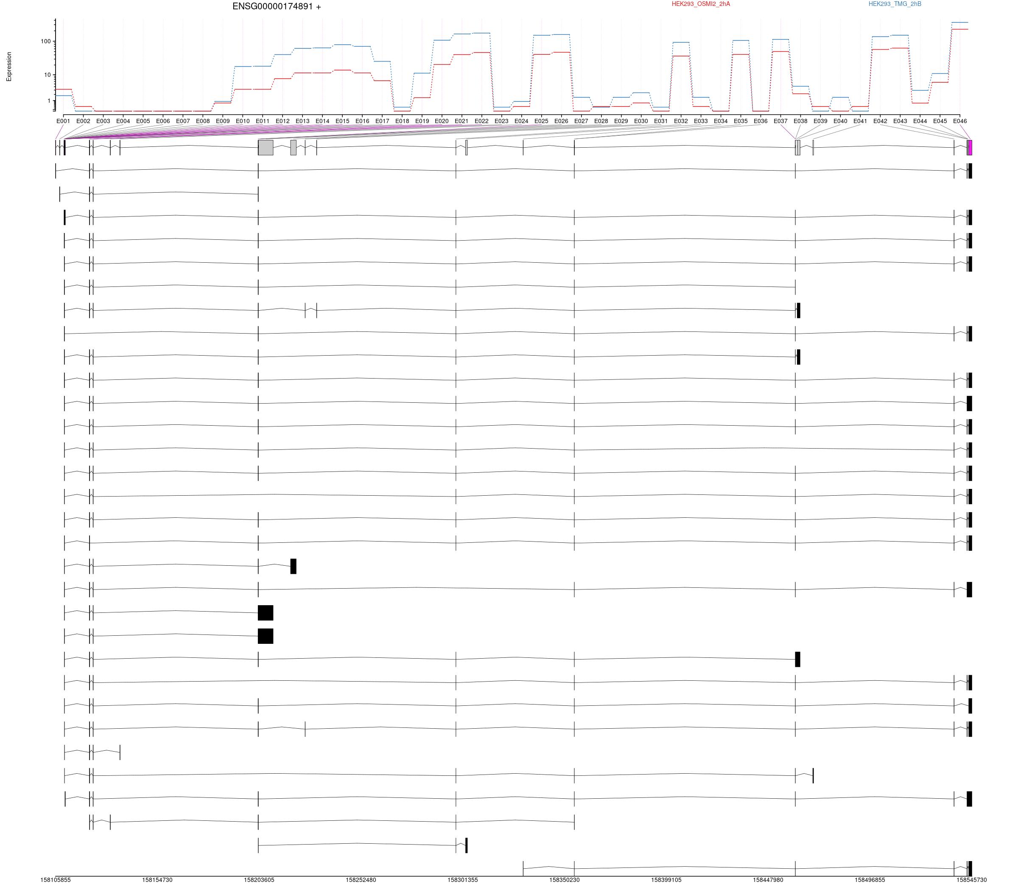Click the exon label E017
This screenshot has height=887, width=1018.
(382, 121)
